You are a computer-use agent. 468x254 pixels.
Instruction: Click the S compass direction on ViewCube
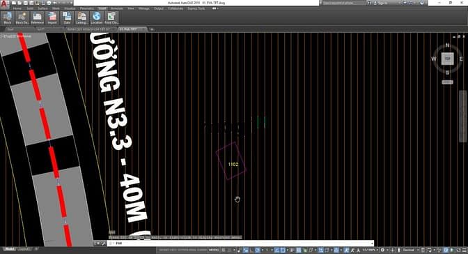447,73
